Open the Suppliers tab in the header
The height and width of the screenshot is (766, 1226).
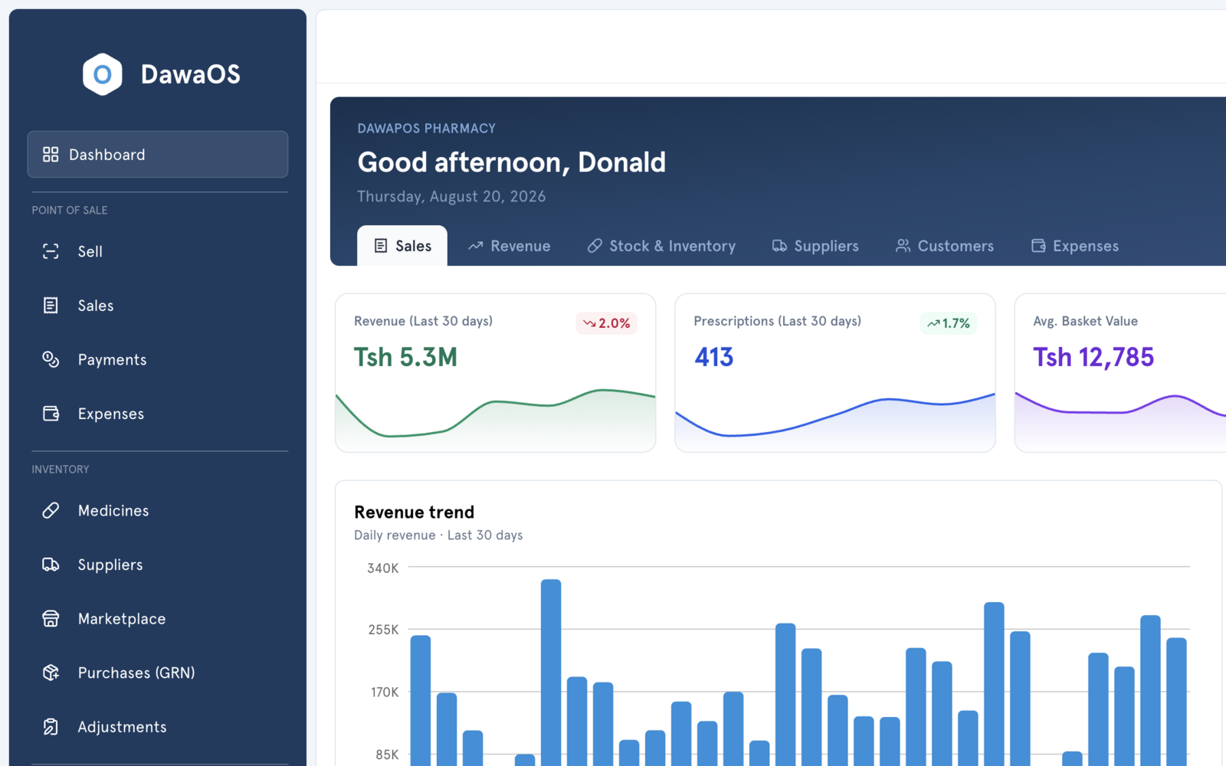pyautogui.click(x=815, y=246)
